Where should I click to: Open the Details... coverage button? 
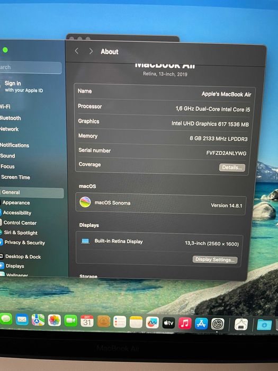[232, 167]
